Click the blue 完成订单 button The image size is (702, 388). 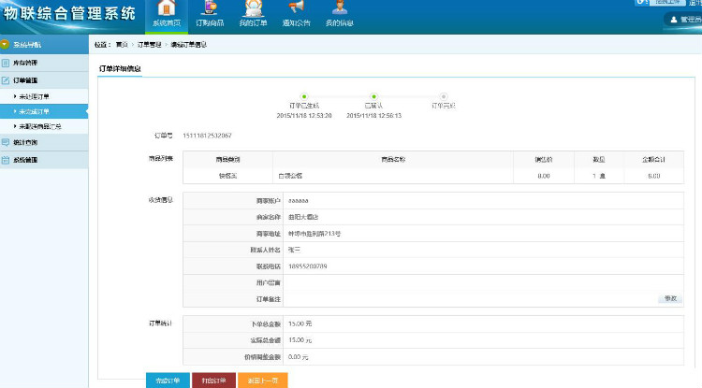pos(166,381)
